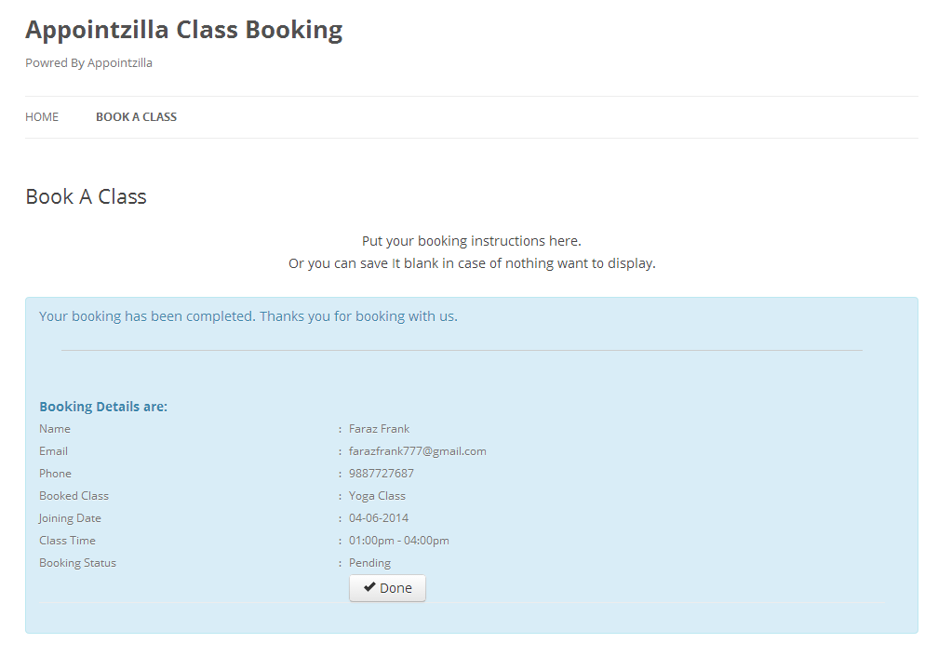Click the name value Faraz Frank
The image size is (938, 657).
(380, 429)
